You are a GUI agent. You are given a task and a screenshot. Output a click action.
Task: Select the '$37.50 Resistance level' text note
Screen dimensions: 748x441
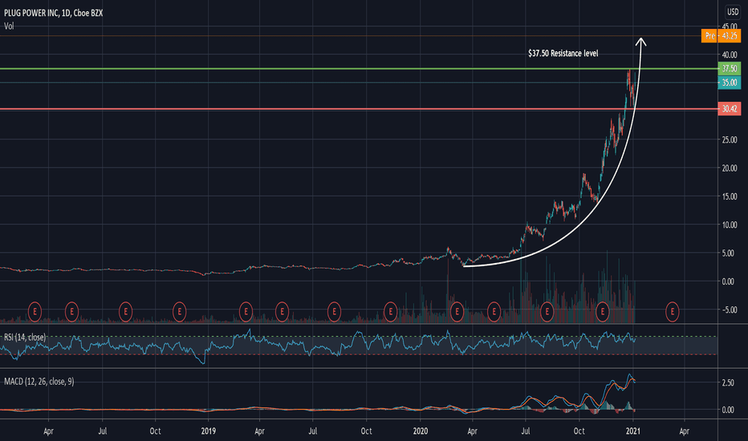point(563,54)
